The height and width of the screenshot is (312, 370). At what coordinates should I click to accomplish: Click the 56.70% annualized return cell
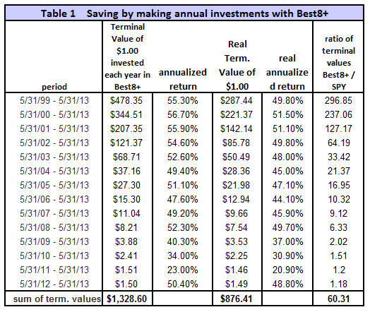click(x=183, y=115)
